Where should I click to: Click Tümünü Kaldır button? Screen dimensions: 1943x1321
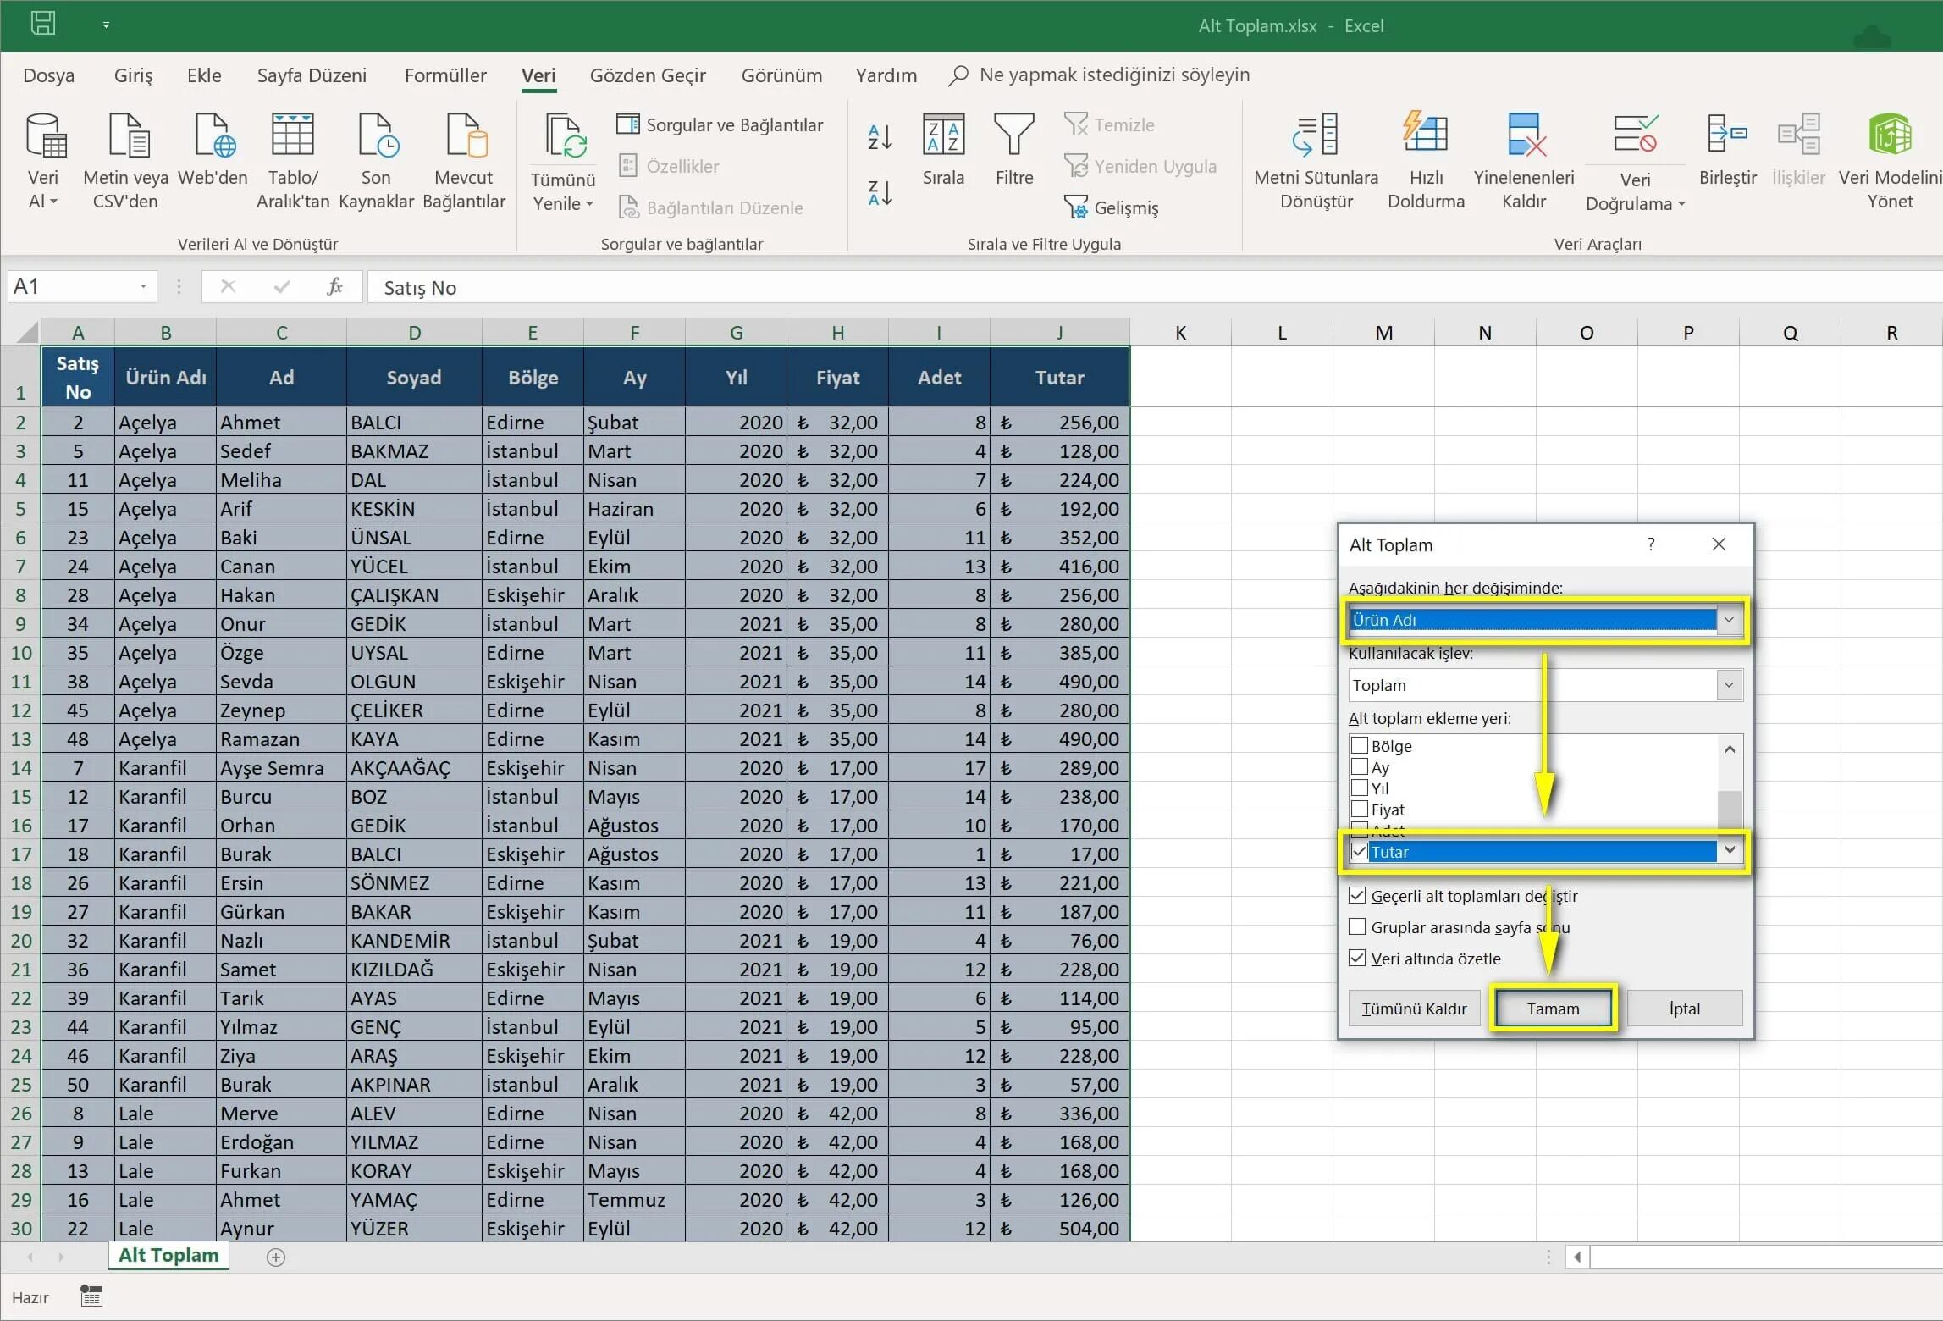[1414, 1008]
